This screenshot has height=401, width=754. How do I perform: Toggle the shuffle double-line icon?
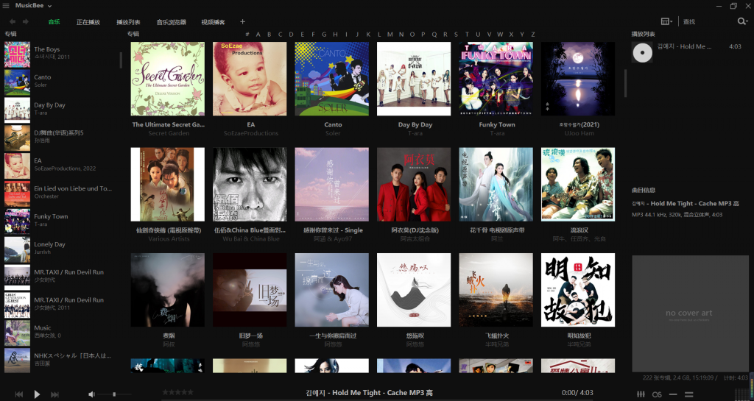click(688, 394)
